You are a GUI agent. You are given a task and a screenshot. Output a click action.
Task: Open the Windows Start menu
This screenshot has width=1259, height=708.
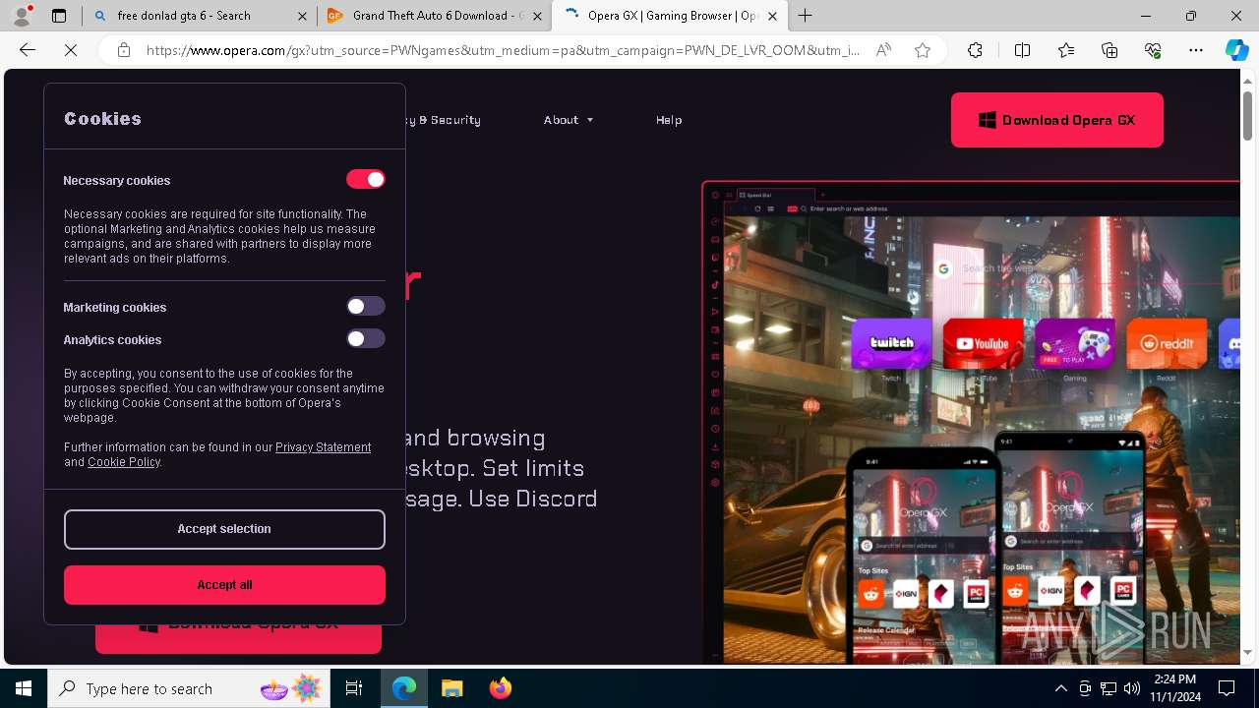click(x=24, y=688)
